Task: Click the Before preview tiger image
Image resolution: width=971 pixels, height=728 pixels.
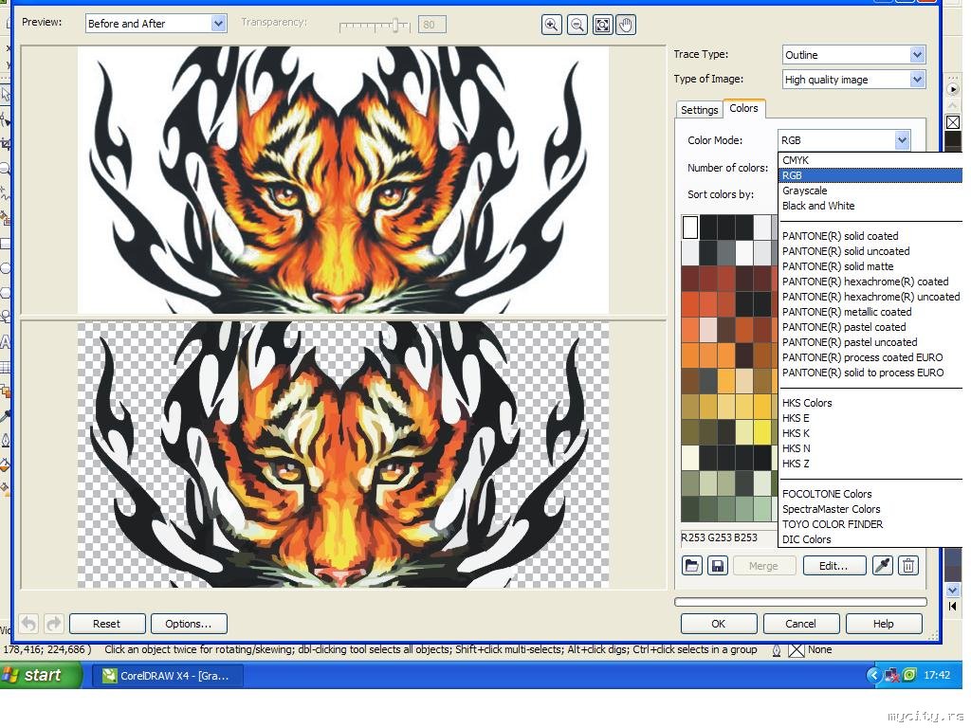Action: coord(343,179)
